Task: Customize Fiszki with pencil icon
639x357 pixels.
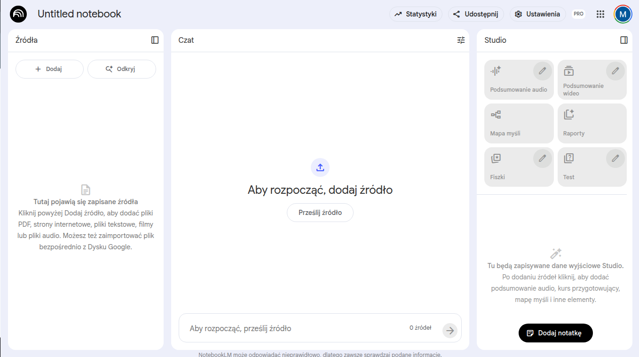Action: (x=543, y=159)
